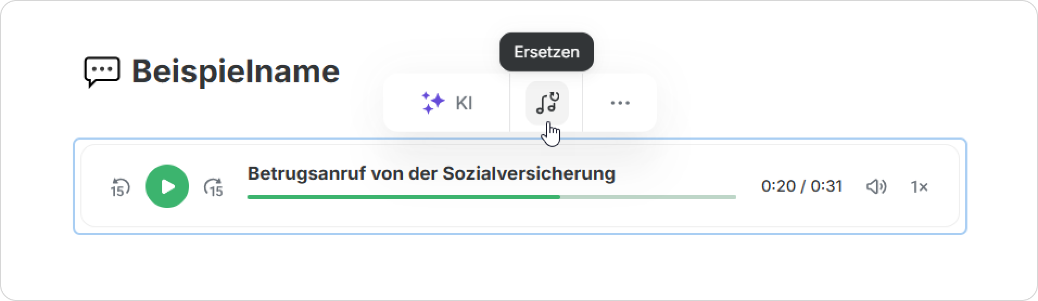The image size is (1038, 301).
Task: Click the speech bubble icon beside Beispielname
Action: tap(102, 72)
